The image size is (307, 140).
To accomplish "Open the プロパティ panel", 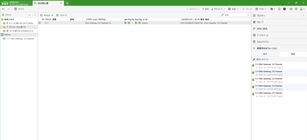I will pos(262,15).
